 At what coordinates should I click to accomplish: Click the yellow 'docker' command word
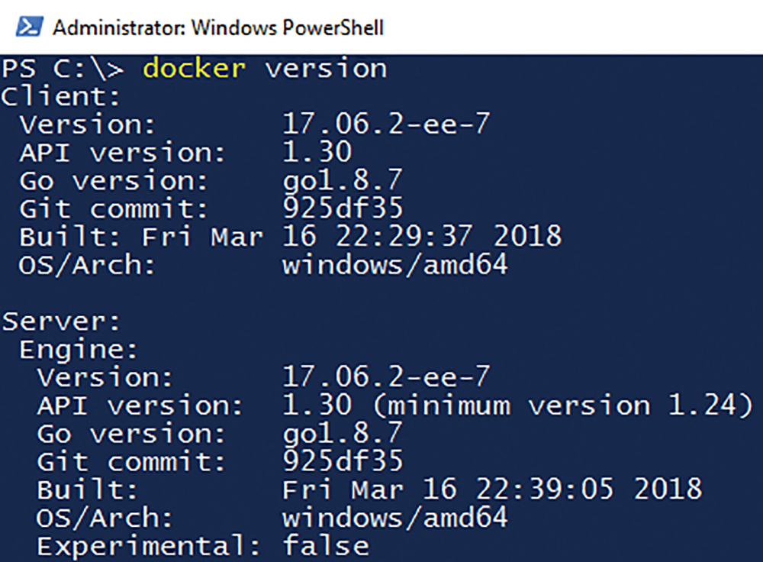[194, 68]
